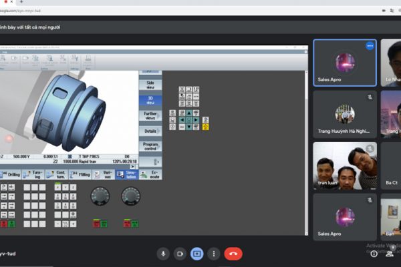
Task: Open options on Sales Apro's highlighted tile
Action: click(370, 46)
